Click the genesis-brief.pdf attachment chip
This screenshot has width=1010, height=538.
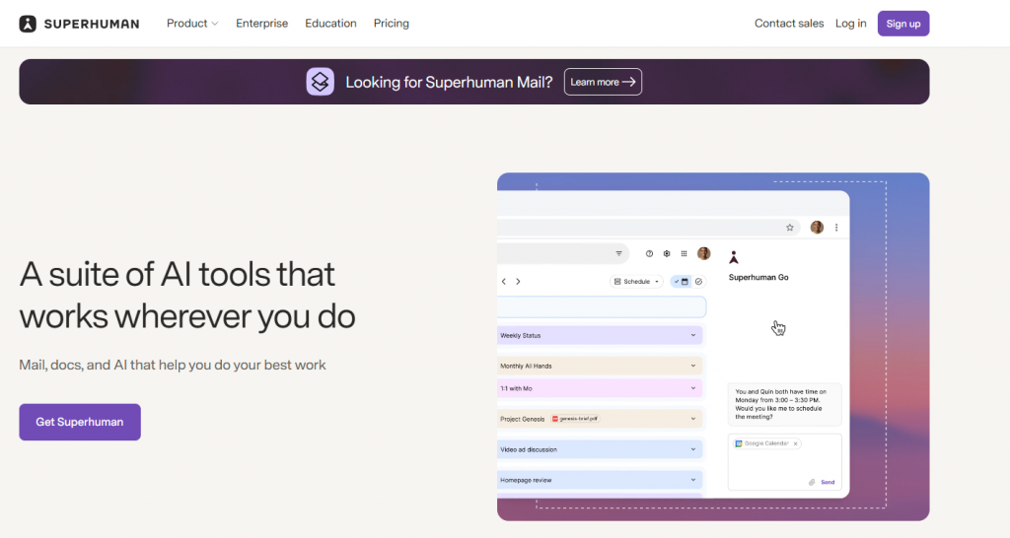[575, 419]
